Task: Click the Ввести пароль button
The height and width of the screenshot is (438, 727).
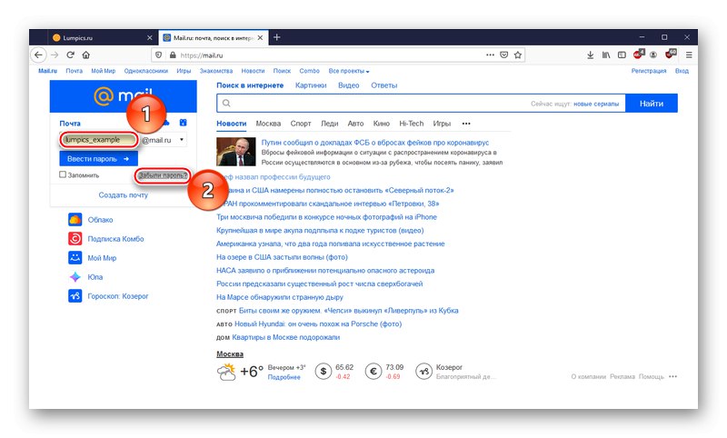Action: (x=98, y=158)
